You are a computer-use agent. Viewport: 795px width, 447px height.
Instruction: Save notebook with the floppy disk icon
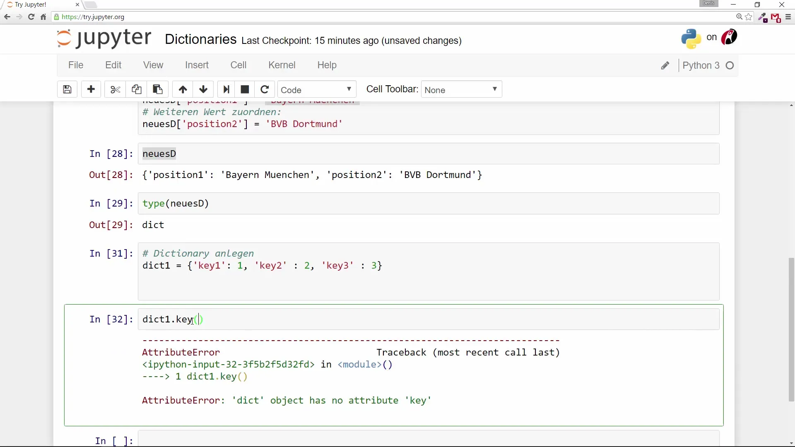[67, 89]
